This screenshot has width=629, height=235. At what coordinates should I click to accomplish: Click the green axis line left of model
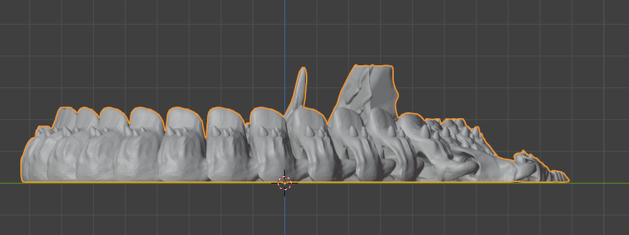tap(10, 183)
